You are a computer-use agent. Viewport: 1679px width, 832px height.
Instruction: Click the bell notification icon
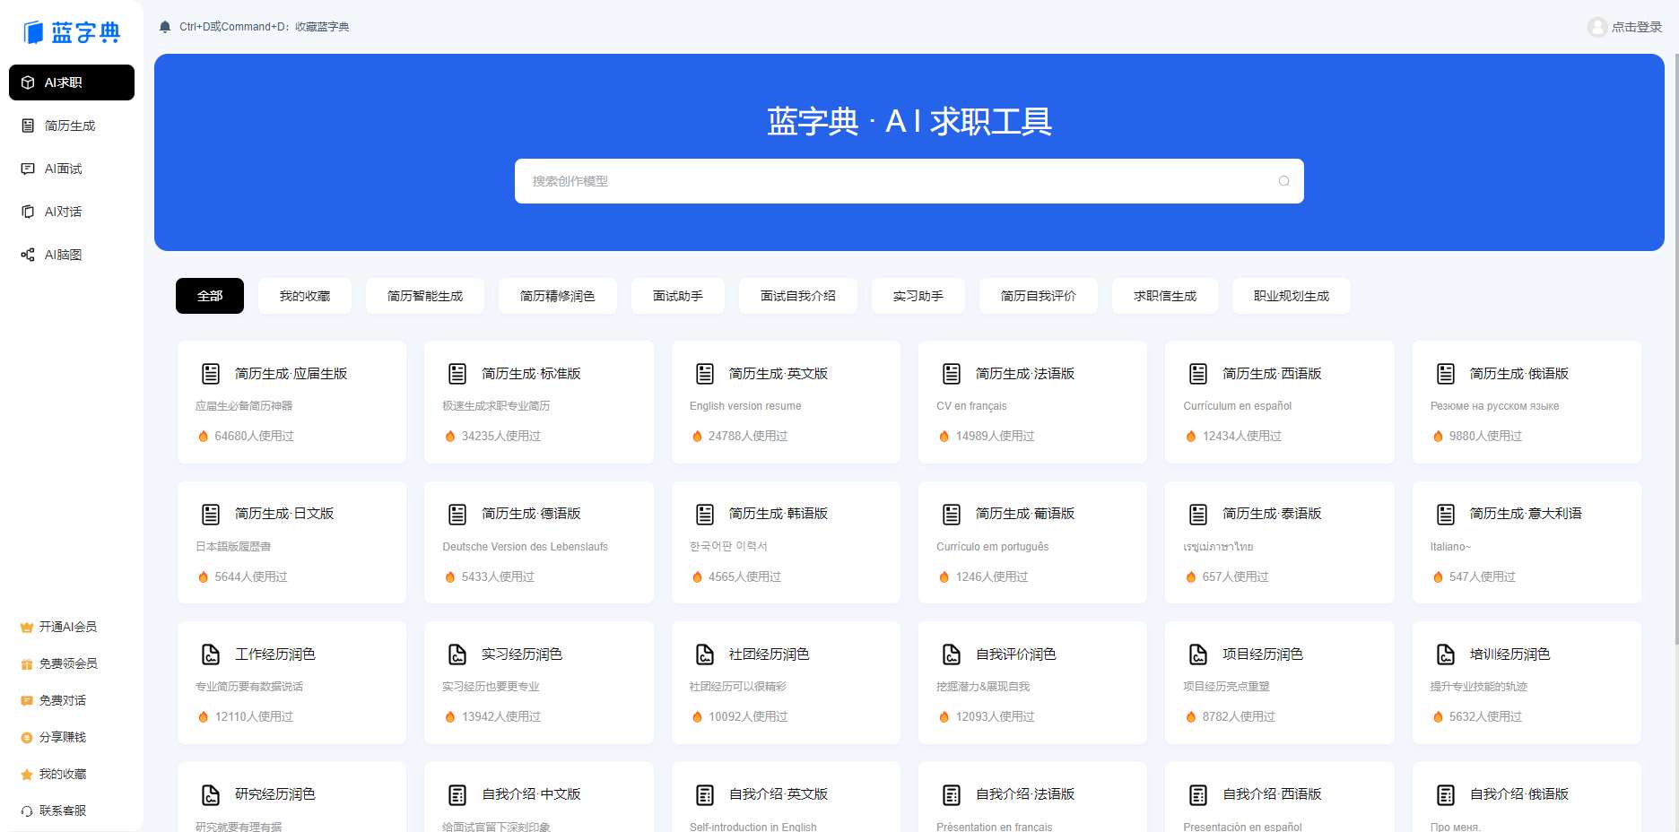pos(165,27)
